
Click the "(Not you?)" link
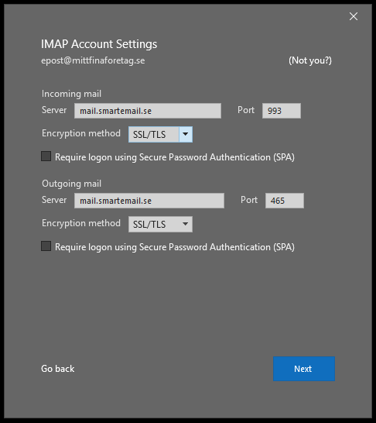[x=310, y=60]
